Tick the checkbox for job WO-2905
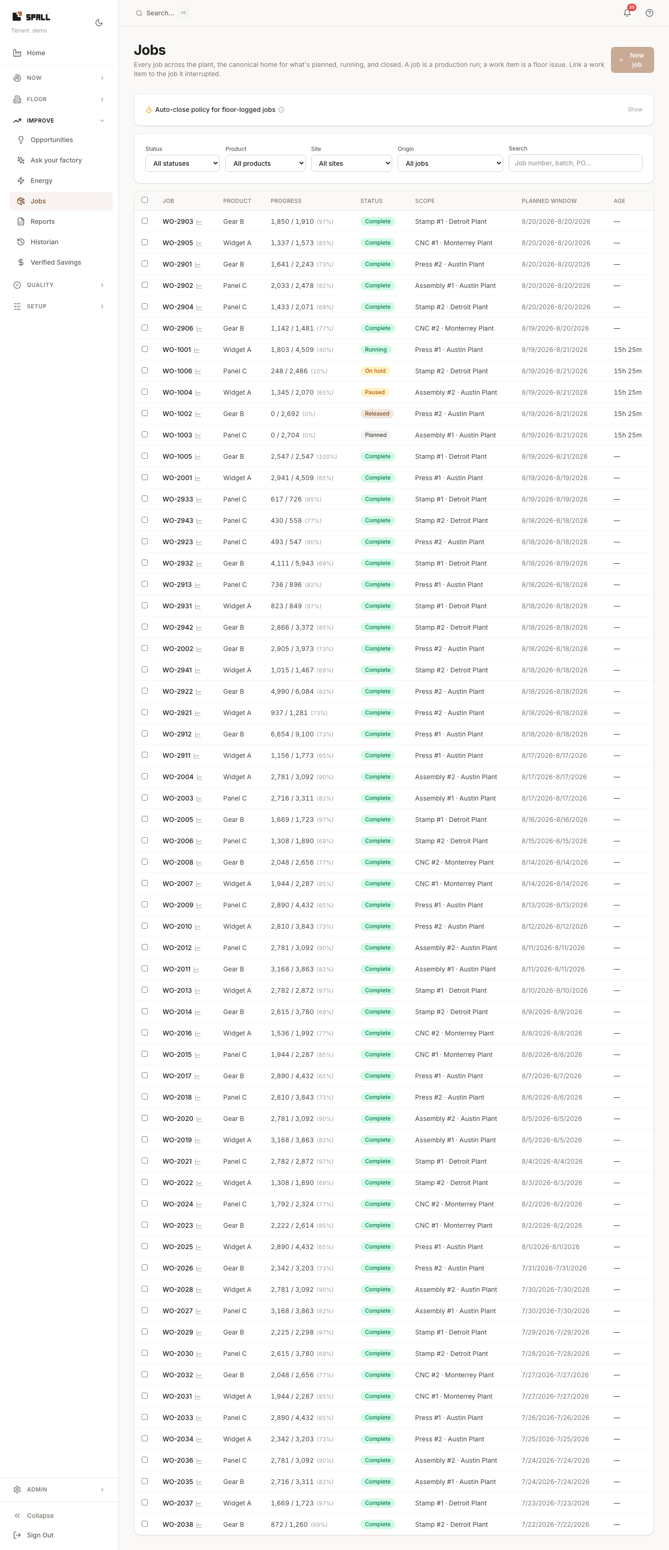 144,242
